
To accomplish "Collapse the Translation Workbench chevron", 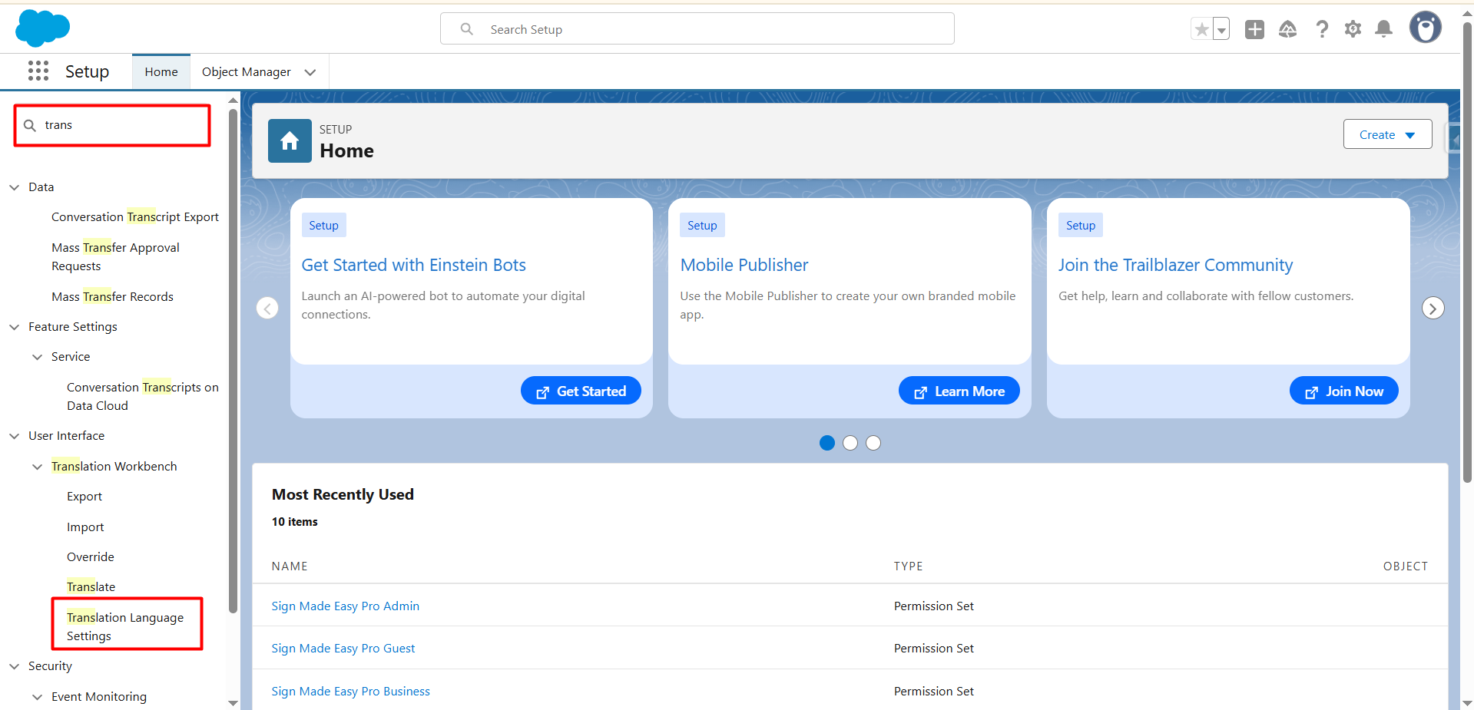I will [38, 467].
